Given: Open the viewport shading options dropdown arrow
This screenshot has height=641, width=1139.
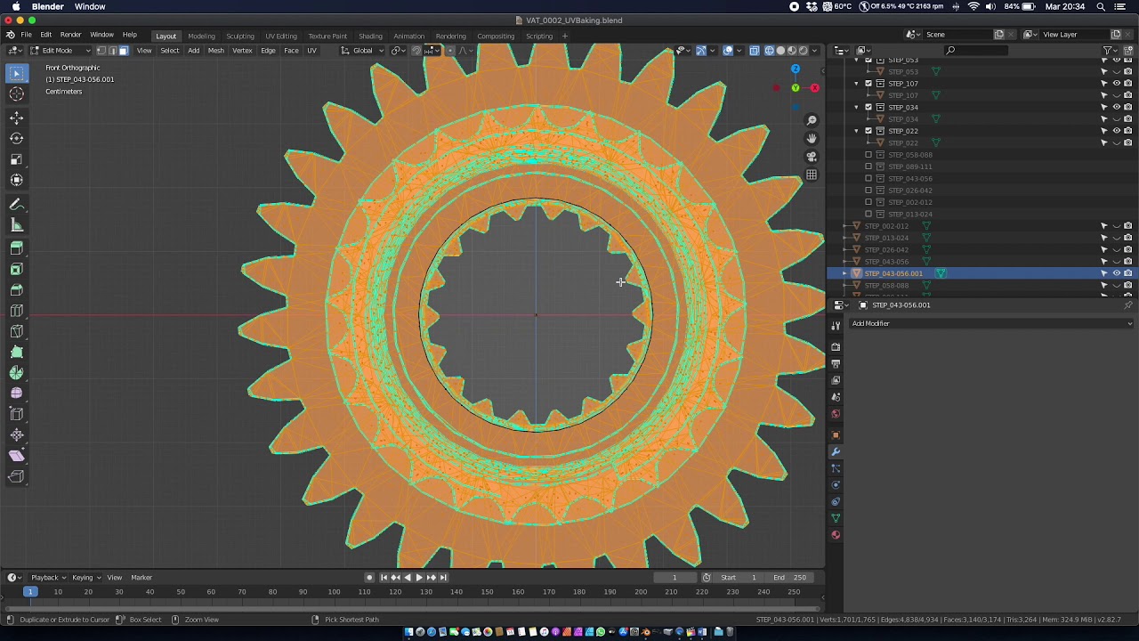Looking at the screenshot, I should (x=816, y=50).
